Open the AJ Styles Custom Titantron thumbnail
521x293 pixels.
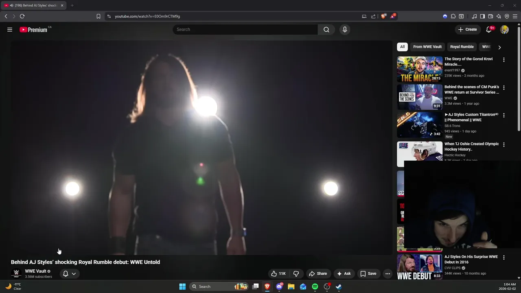(x=420, y=125)
